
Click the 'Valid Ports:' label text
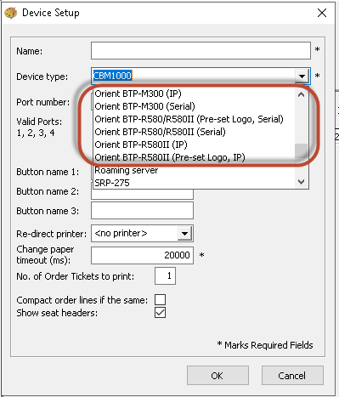pyautogui.click(x=39, y=122)
